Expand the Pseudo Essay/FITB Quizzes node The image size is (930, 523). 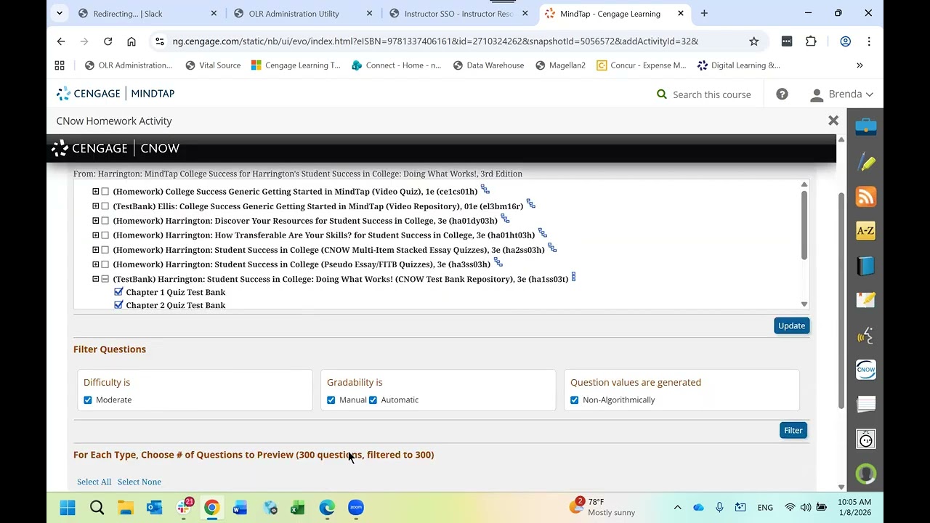pyautogui.click(x=95, y=264)
